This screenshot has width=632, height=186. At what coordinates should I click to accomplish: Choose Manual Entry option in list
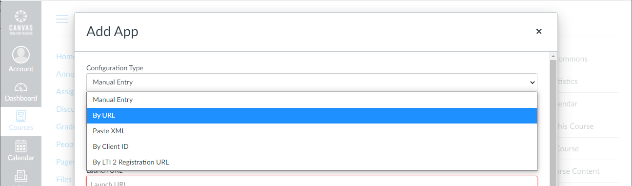coord(312,100)
